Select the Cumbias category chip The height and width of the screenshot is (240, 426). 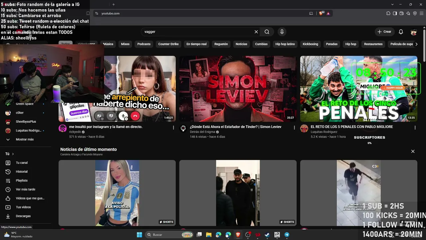(261, 44)
